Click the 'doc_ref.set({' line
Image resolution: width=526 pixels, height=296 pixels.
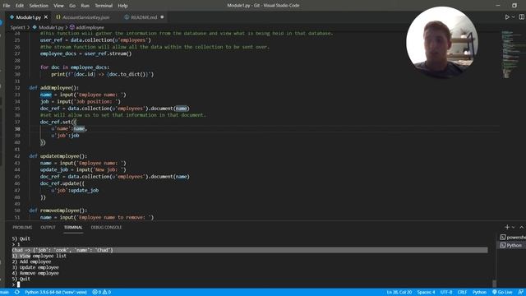[x=58, y=123]
